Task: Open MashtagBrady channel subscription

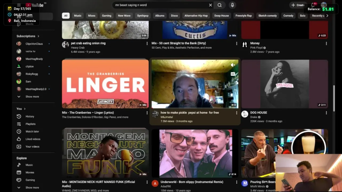Action: 33,59
